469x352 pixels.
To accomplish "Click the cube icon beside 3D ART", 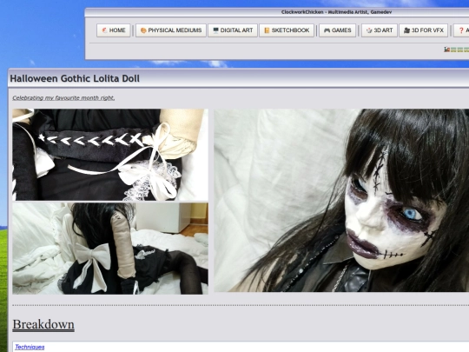I will pos(369,30).
